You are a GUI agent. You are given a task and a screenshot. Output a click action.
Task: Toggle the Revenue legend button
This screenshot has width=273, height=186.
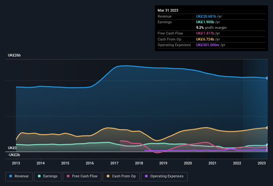(x=19, y=176)
